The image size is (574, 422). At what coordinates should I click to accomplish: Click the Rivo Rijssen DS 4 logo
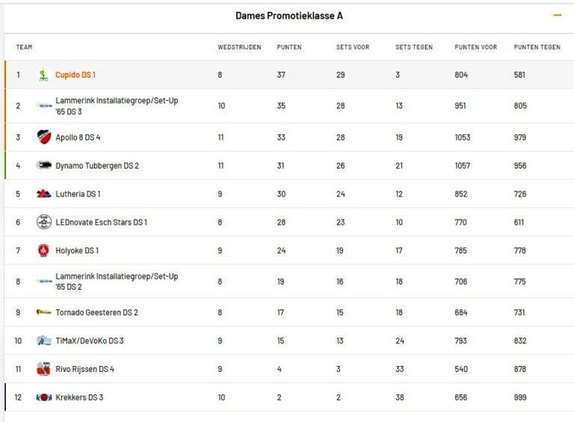(44, 369)
